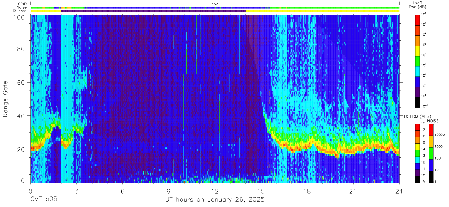The width and height of the screenshot is (449, 207).
Task: Click the 24 hour label on the time axis
Action: [399, 192]
